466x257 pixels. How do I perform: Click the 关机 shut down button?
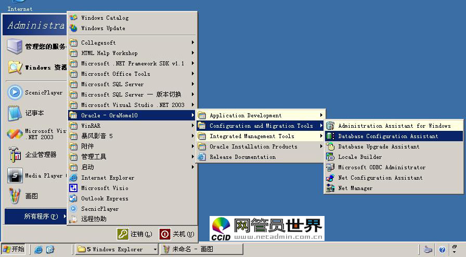177,234
